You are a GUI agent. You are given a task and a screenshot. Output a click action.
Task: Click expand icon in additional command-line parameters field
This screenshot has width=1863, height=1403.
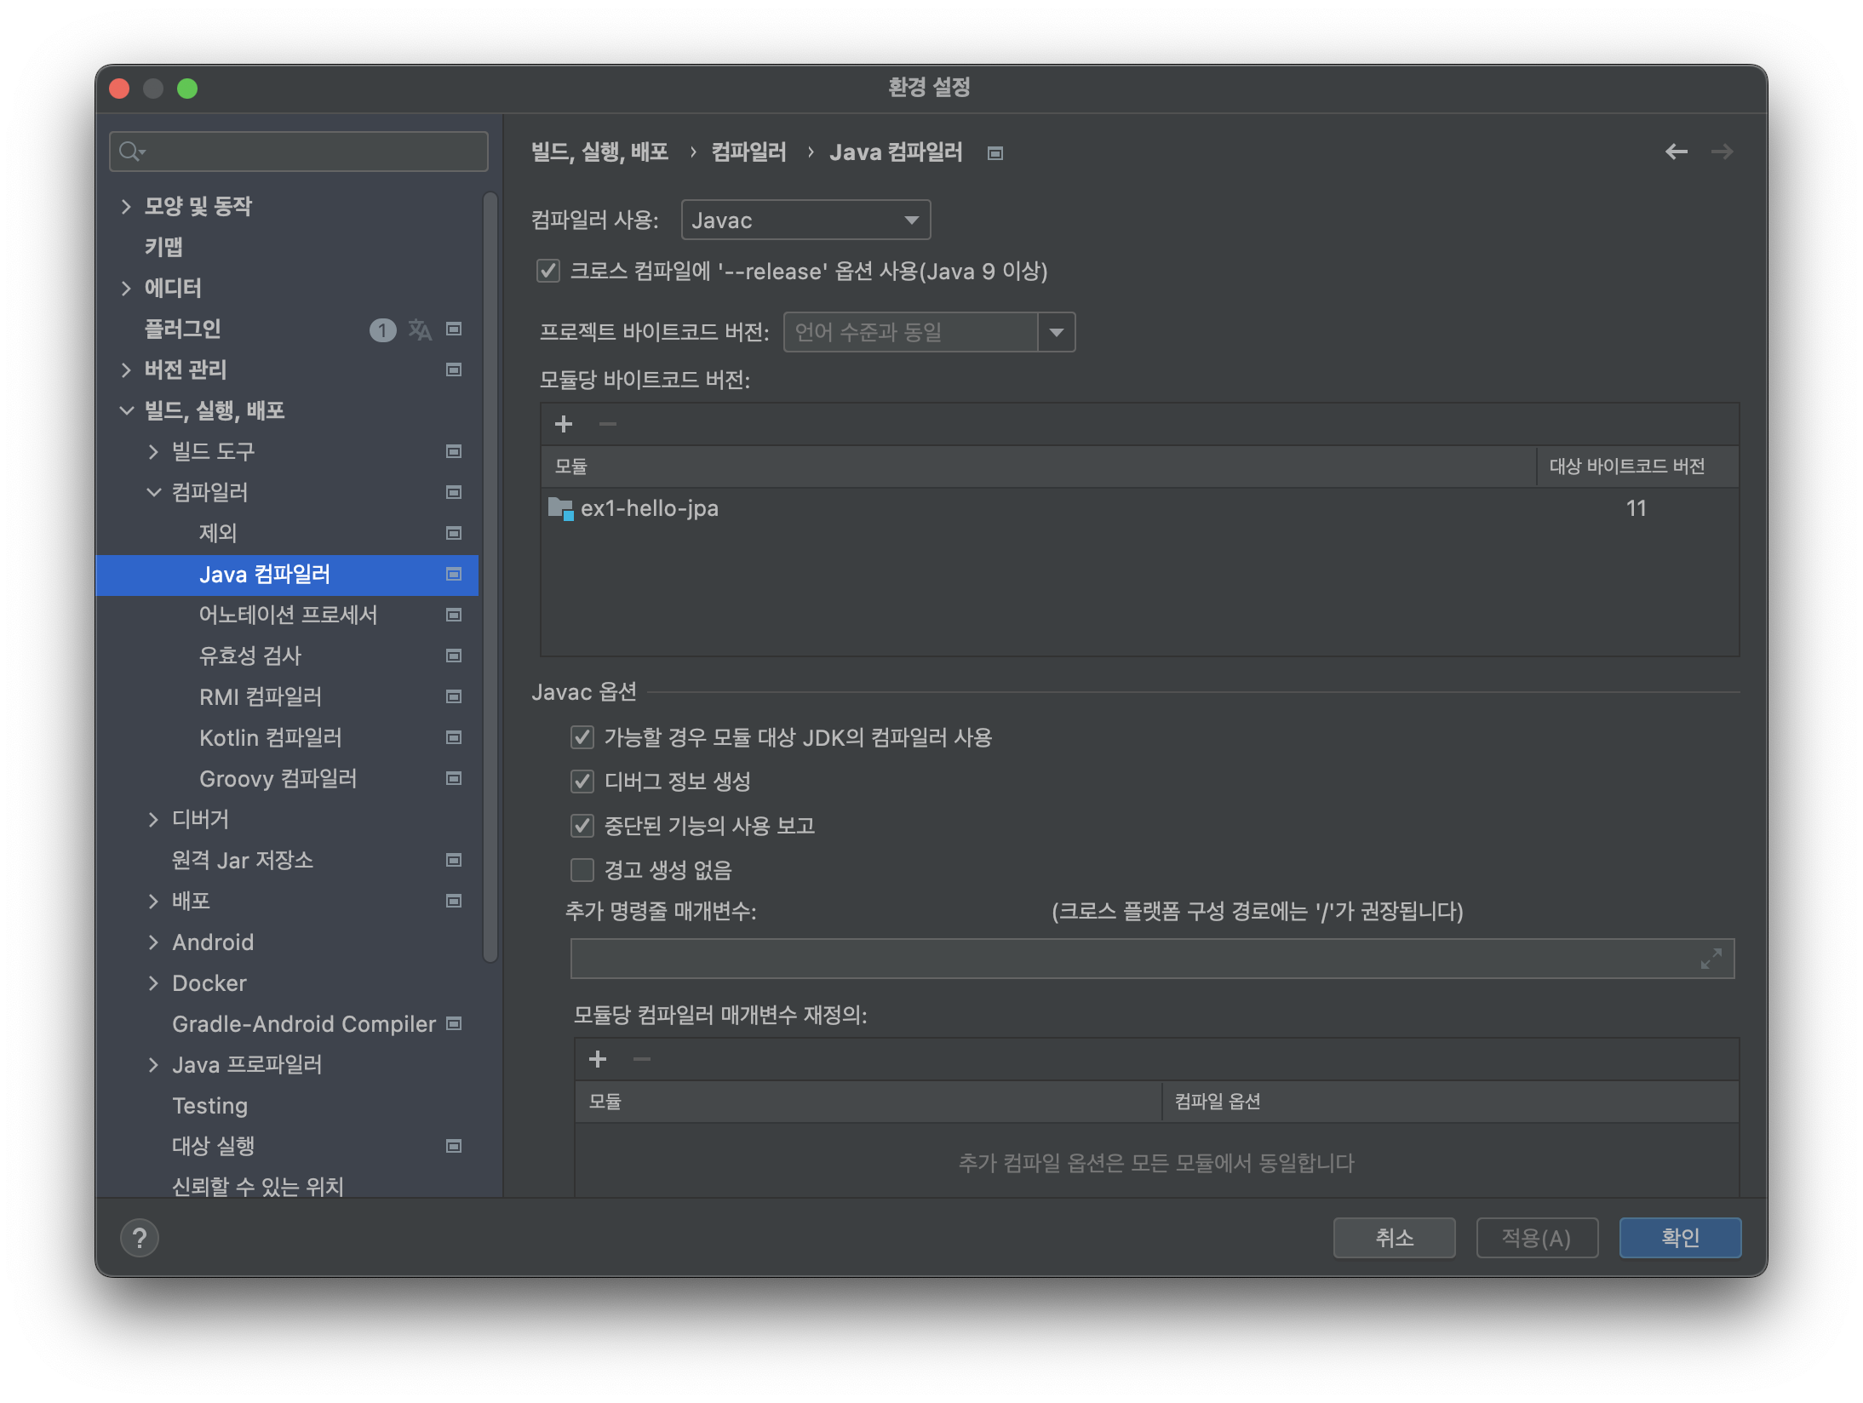[1711, 959]
